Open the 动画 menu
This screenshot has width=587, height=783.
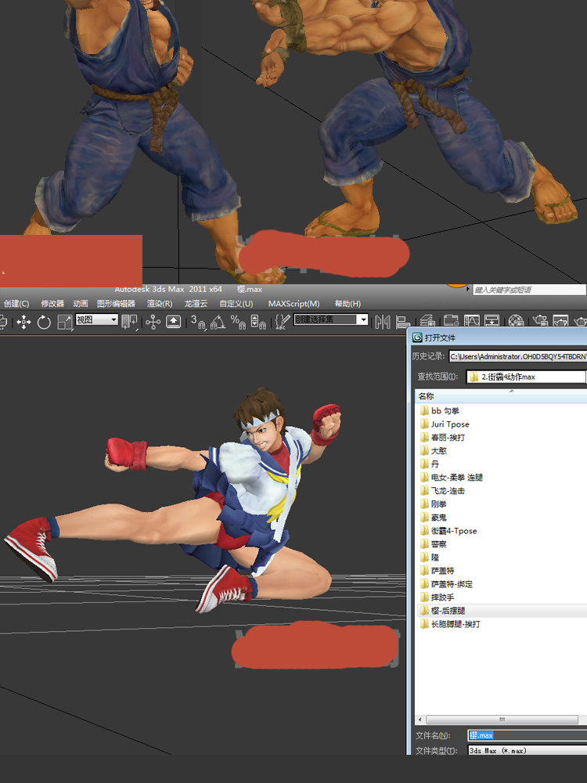click(x=81, y=304)
